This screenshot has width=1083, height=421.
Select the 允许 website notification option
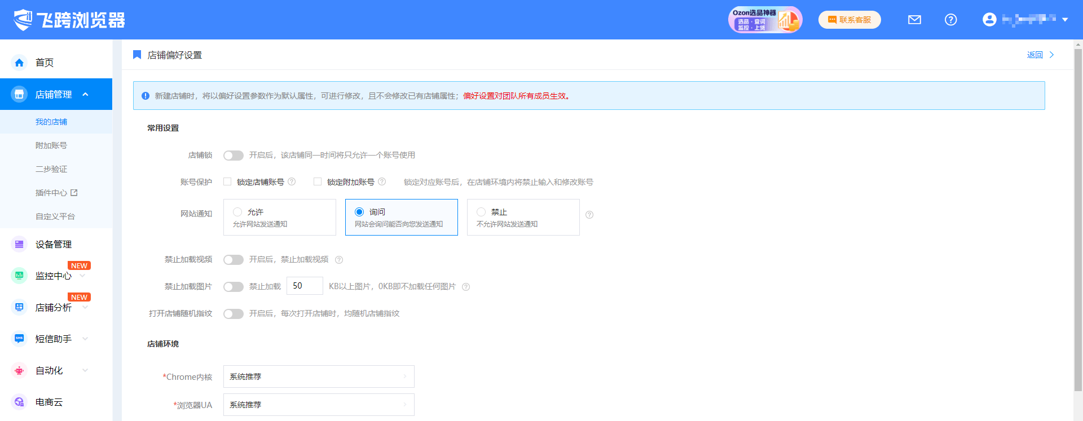pyautogui.click(x=237, y=212)
